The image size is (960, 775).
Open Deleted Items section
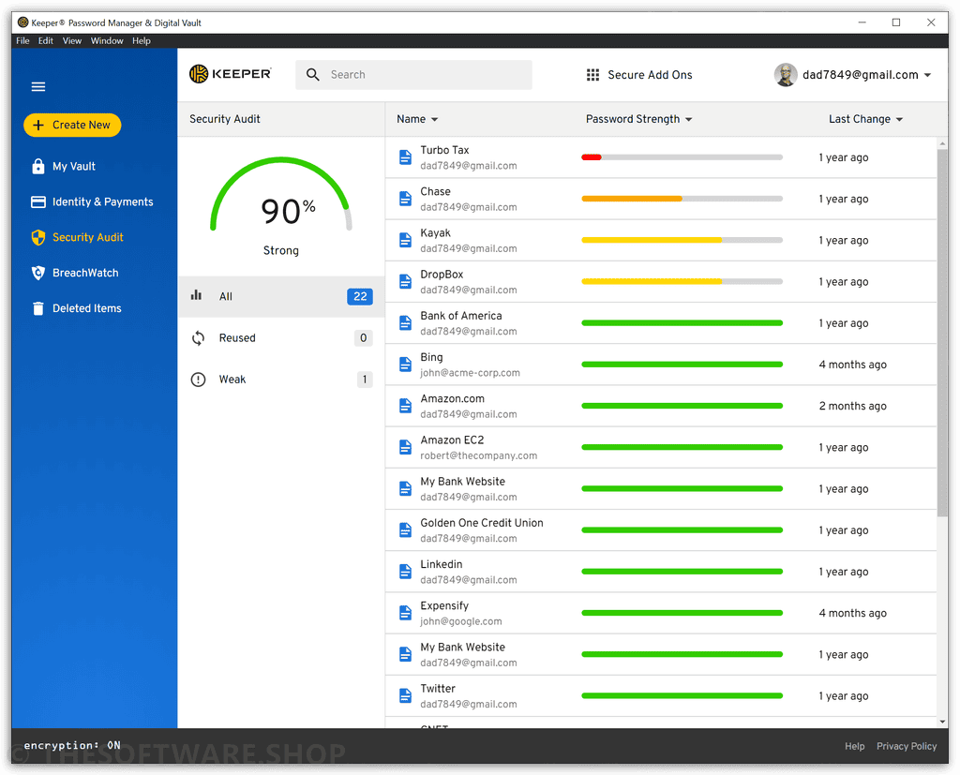point(86,308)
